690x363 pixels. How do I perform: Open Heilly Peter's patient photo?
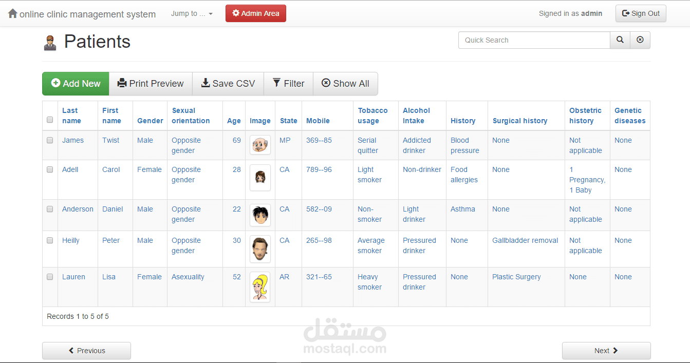[x=260, y=249]
